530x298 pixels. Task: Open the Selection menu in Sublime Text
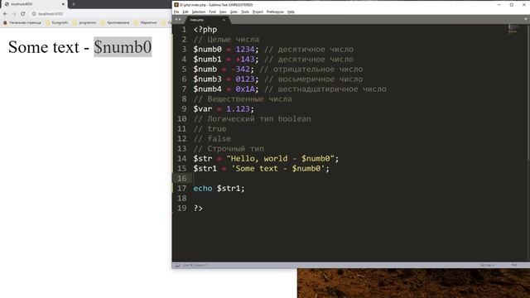click(199, 12)
